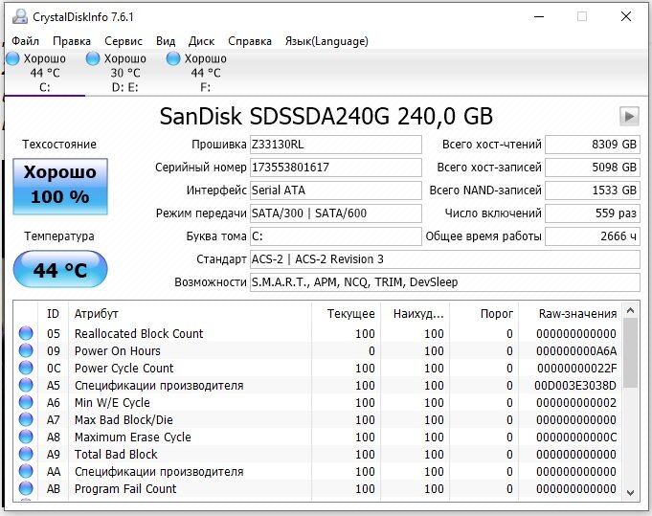Click status orb of Program Fail Count row
The height and width of the screenshot is (516, 652).
26,488
